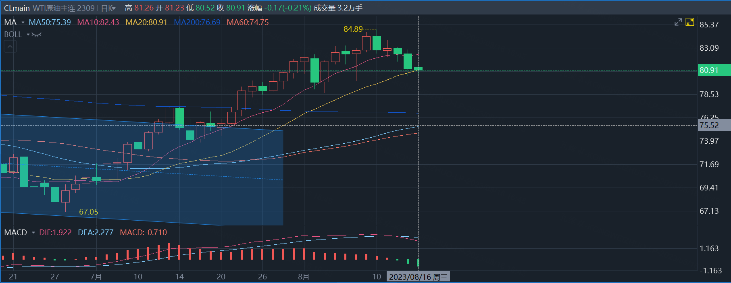
Task: Click the CLmain symbol name
Action: 17,8
